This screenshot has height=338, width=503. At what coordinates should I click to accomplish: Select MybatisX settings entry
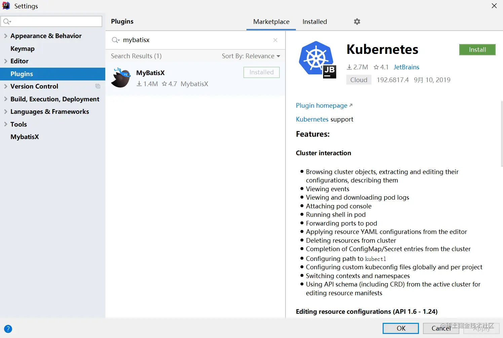25,137
